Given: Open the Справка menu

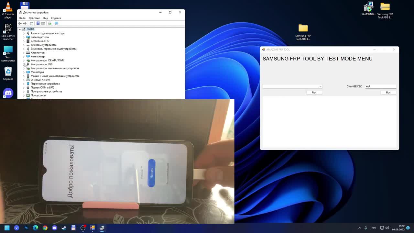Looking at the screenshot, I should click(x=56, y=18).
